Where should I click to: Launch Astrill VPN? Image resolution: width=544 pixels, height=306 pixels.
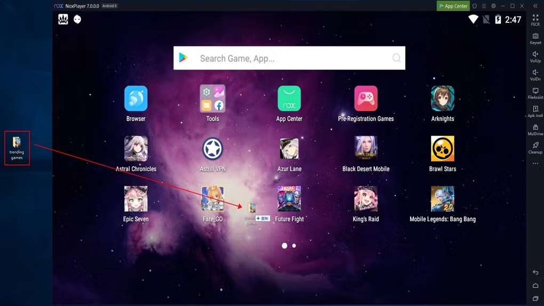(x=212, y=149)
